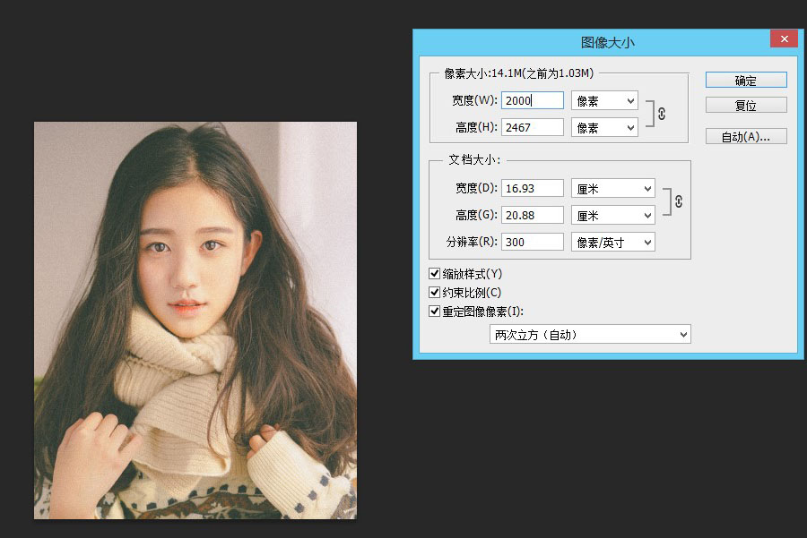
Task: Toggle the Scale Styles (缩放样式) checkbox
Action: pos(435,273)
